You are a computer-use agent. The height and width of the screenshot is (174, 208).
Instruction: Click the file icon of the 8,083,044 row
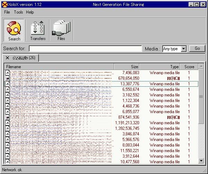click(x=8, y=145)
